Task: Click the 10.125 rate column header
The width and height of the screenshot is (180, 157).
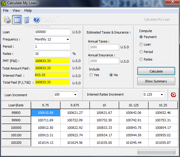Action: coord(134,105)
